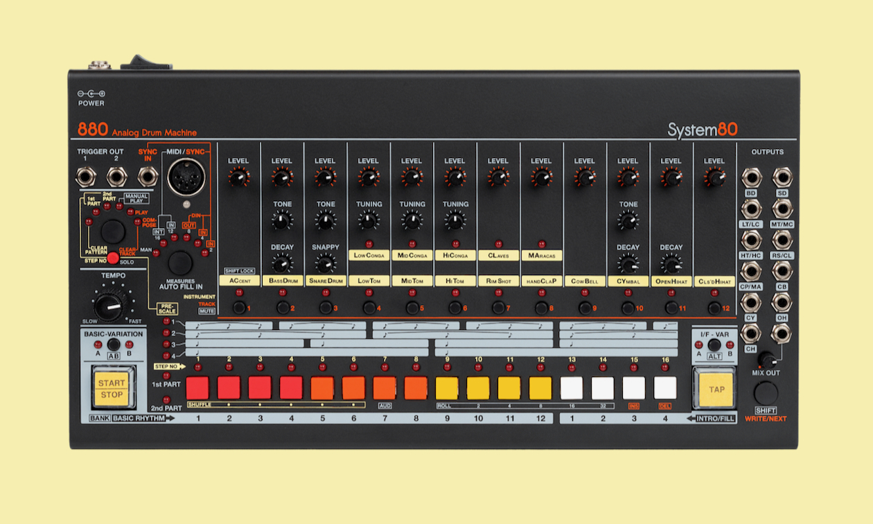Rotate the AUTO FILL IN measures selector
873x524 pixels.
(180, 265)
